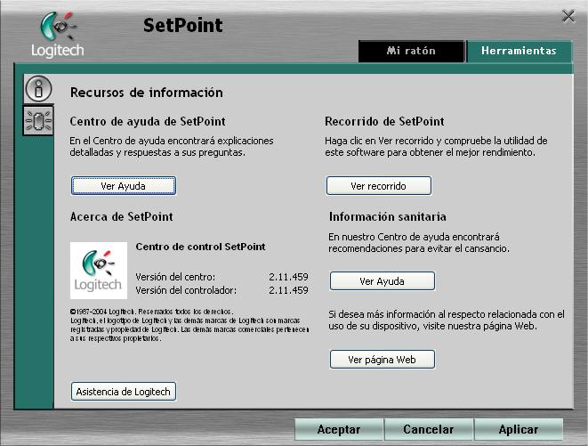
Task: Click the Información sanitaria heading
Action: (x=388, y=216)
